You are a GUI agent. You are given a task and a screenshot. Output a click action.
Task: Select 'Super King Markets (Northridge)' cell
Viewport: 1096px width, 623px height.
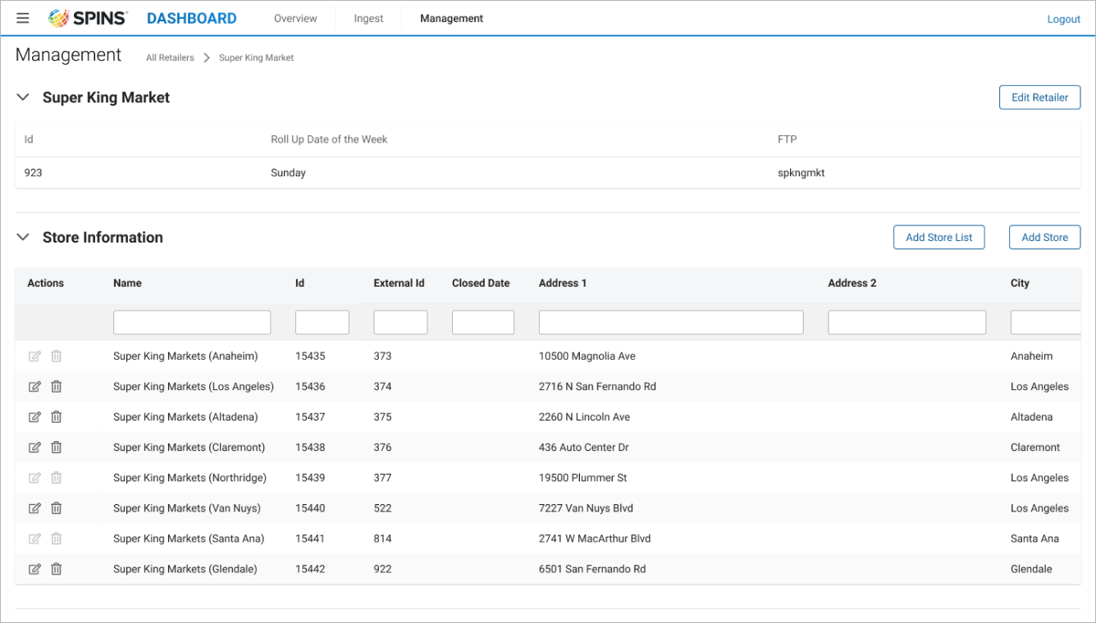pyautogui.click(x=190, y=478)
